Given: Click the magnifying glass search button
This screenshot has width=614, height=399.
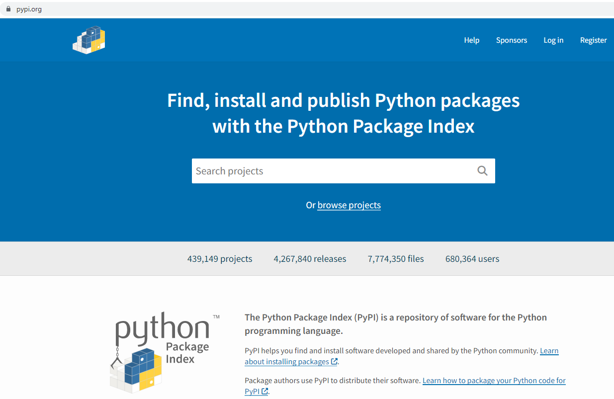Looking at the screenshot, I should click(482, 171).
